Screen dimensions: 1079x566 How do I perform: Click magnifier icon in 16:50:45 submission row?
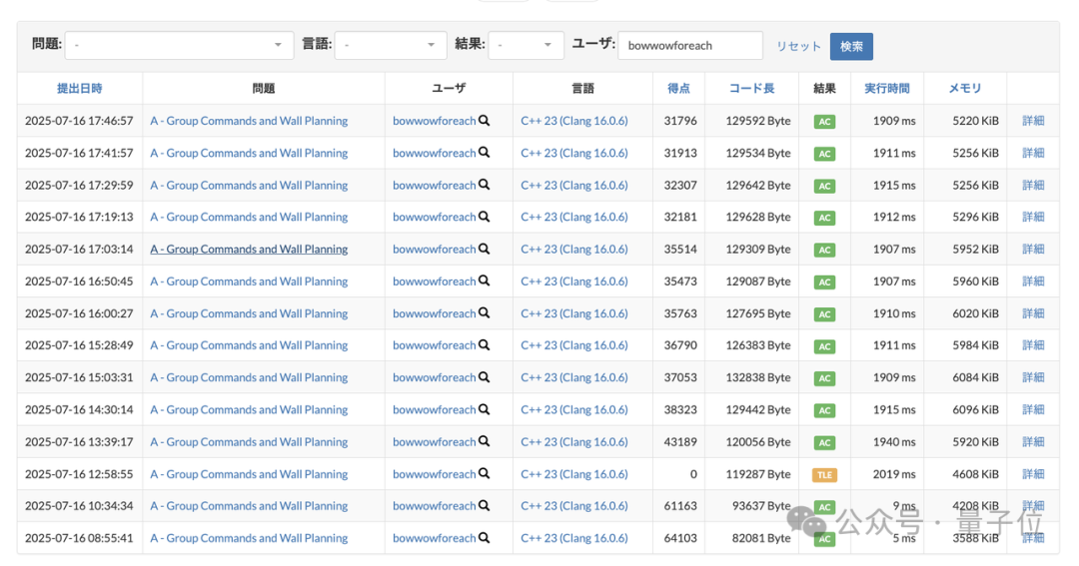tap(485, 282)
